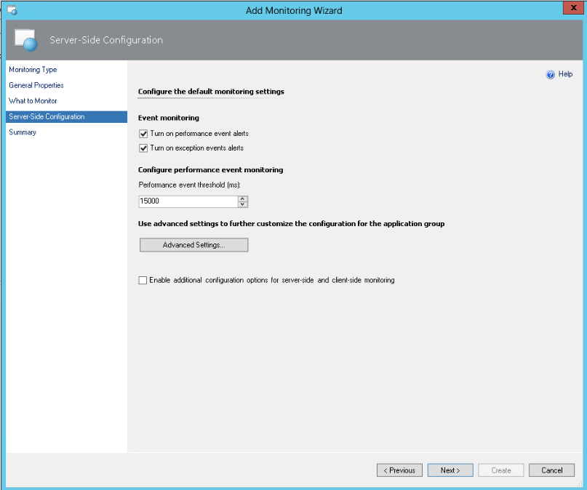This screenshot has width=587, height=490.
Task: Open the Help link text
Action: click(565, 74)
